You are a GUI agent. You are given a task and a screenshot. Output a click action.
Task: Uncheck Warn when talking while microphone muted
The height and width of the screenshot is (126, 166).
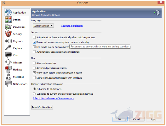(x=34, y=73)
